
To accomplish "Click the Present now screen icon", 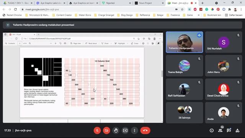I will click(x=125, y=130).
